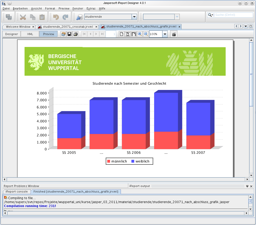Viewport: 256px width, 225px height.
Task: Maximize the editor window area
Action: tap(251, 26)
